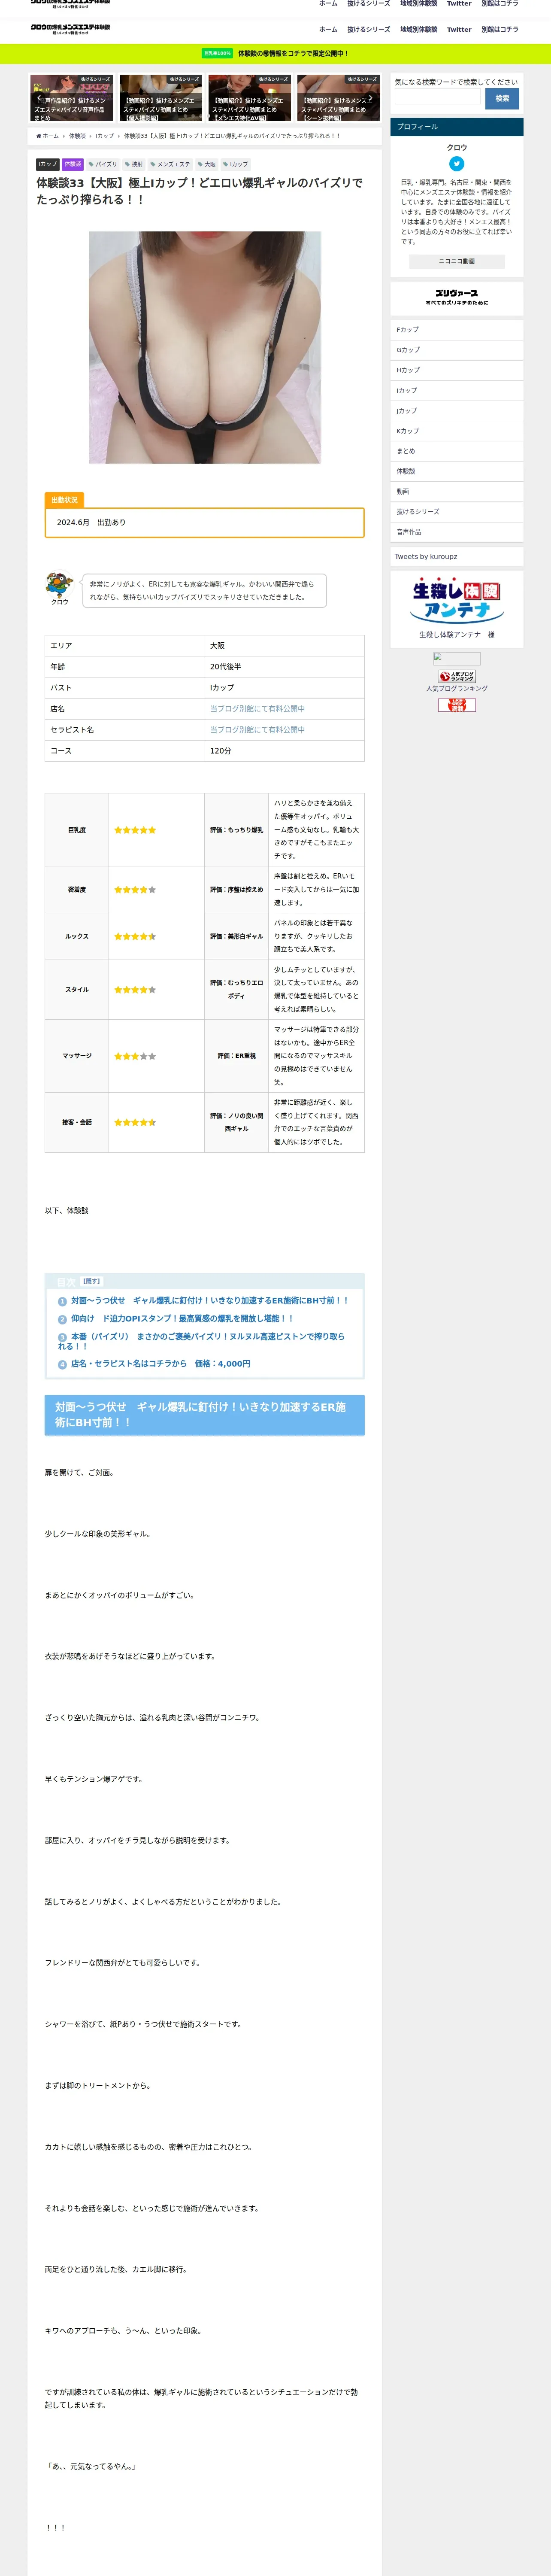Click the 出勤状況 orange label
The height and width of the screenshot is (2576, 551).
(x=64, y=500)
